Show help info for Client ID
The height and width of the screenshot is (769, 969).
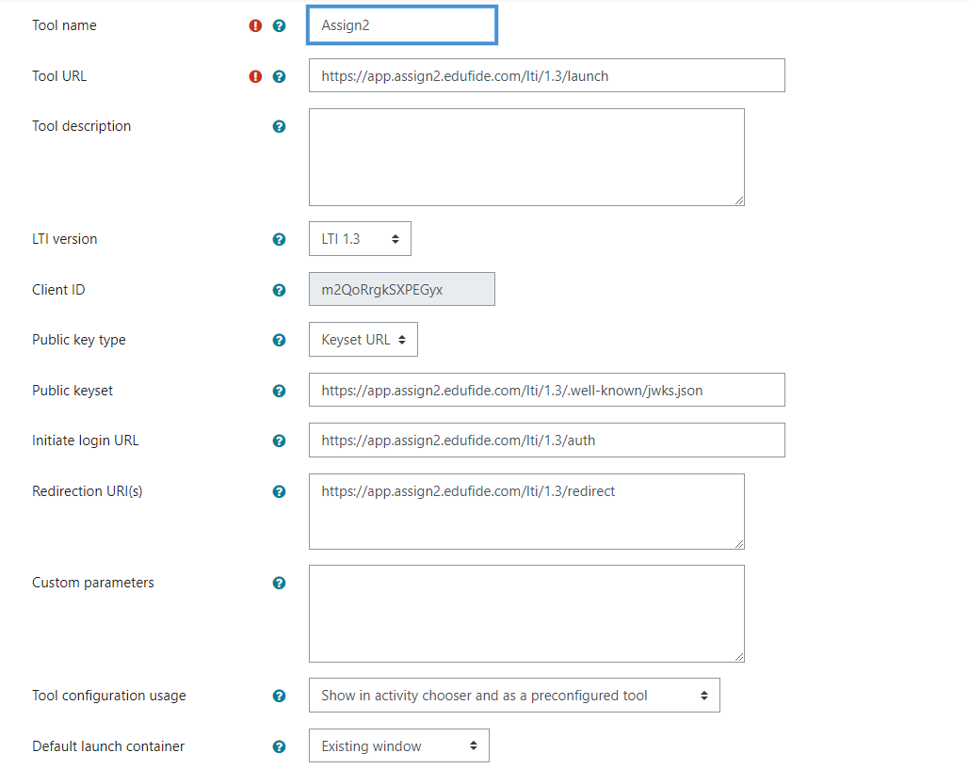pos(279,290)
